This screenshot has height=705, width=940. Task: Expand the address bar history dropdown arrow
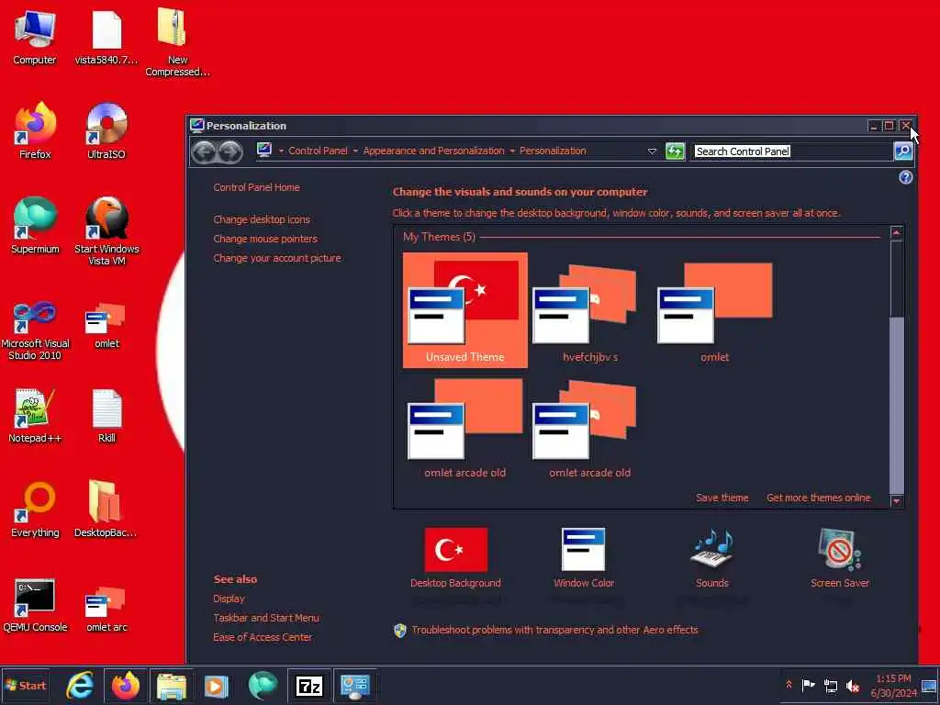point(652,151)
